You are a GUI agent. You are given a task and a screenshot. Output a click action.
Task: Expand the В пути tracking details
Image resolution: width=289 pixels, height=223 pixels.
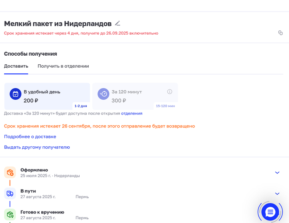click(x=277, y=194)
